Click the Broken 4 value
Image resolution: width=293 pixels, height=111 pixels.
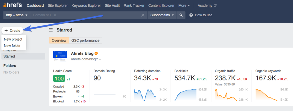(x=79, y=97)
